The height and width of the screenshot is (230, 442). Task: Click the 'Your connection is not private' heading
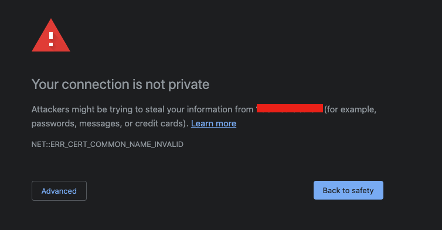[121, 84]
